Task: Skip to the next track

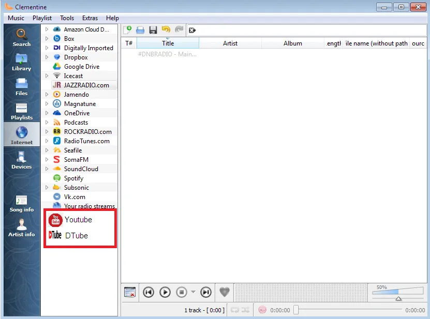Action: click(x=206, y=292)
